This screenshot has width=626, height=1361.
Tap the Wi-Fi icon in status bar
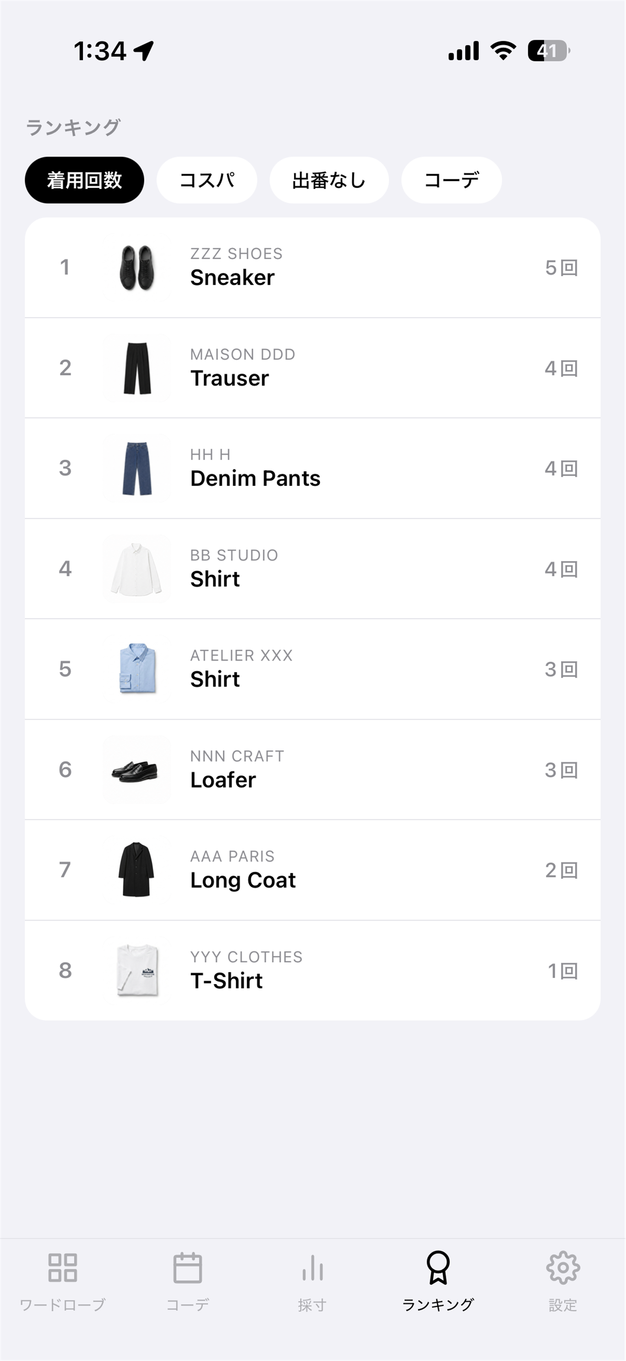pyautogui.click(x=503, y=51)
